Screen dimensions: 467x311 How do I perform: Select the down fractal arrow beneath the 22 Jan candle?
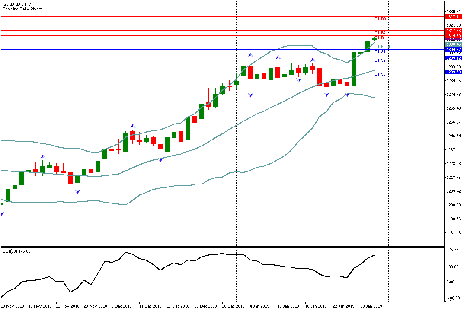click(347, 95)
